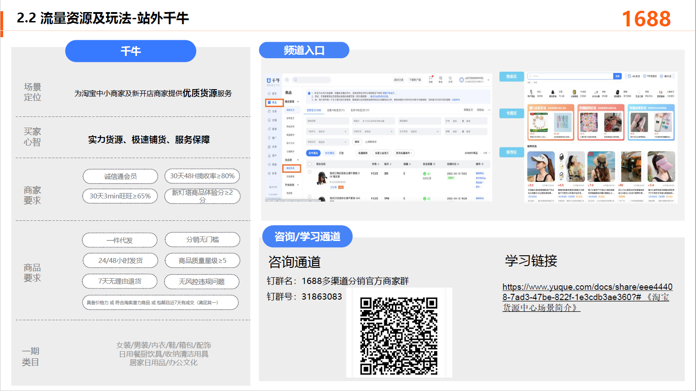This screenshot has height=391, width=696.
Task: Click the 7天包退货 shield icon
Action: coord(644,76)
